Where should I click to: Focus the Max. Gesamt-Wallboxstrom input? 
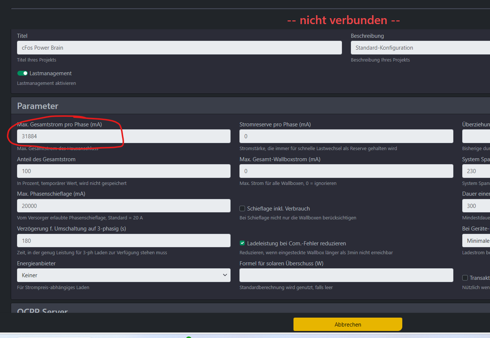[x=346, y=171]
